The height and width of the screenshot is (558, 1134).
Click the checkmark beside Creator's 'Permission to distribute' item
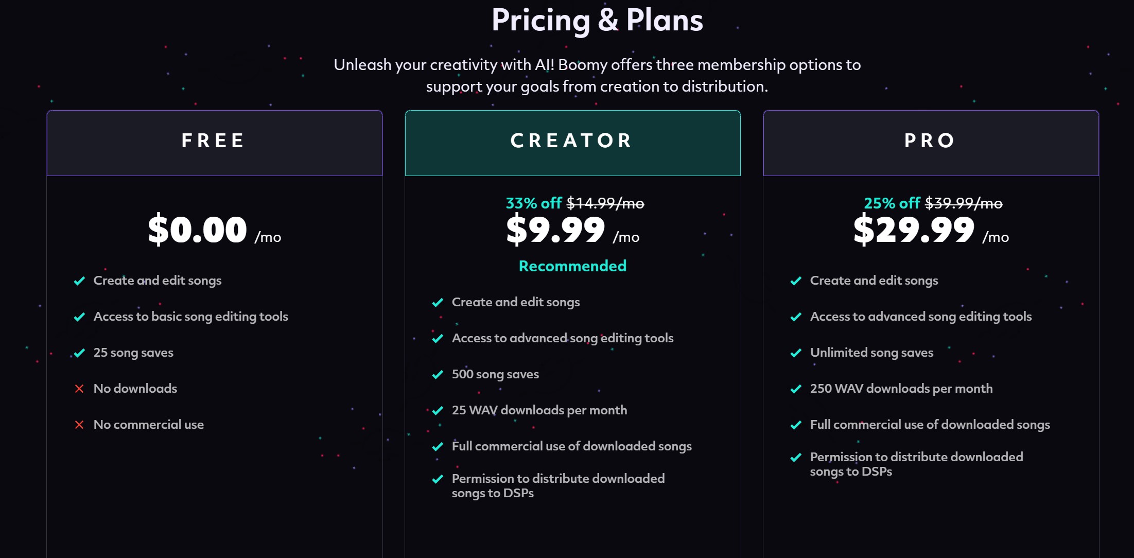click(438, 479)
